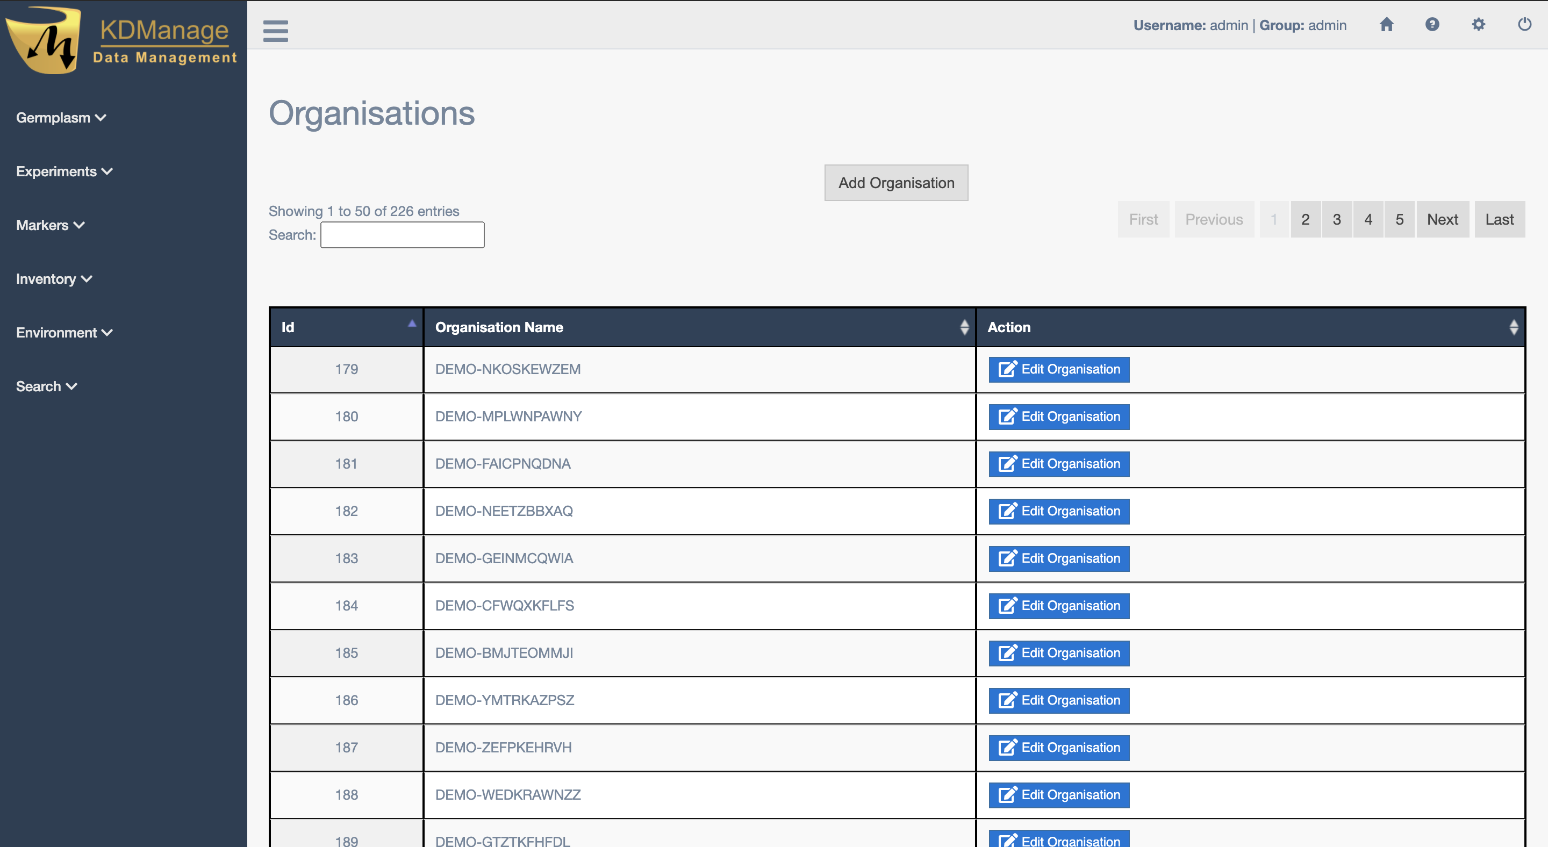
Task: Sort by Organisation Name column arrows
Action: 964,327
